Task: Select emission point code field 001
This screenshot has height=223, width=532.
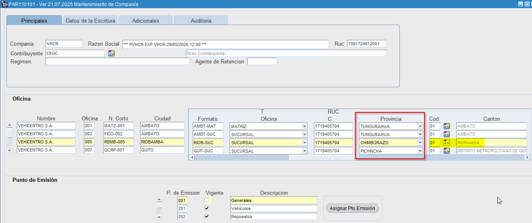Action: pyautogui.click(x=182, y=200)
